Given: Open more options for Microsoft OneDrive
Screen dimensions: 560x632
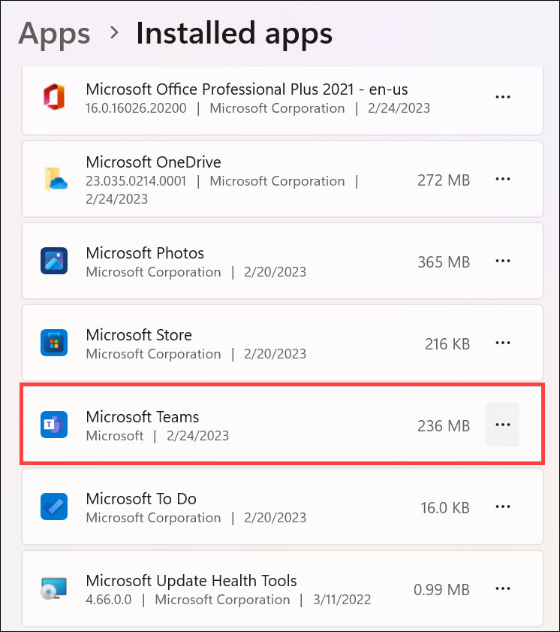Looking at the screenshot, I should [x=503, y=179].
